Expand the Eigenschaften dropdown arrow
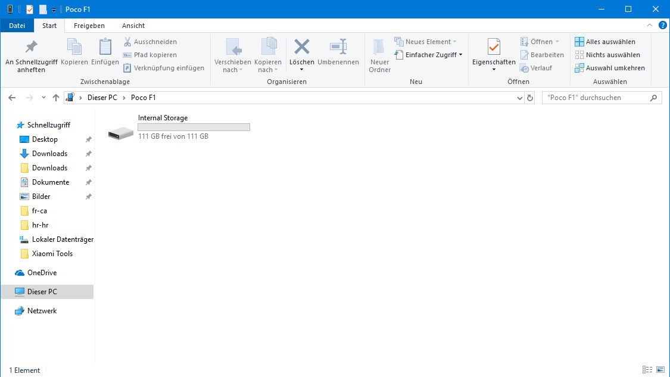Viewport: 670px width, 377px height. pos(494,70)
